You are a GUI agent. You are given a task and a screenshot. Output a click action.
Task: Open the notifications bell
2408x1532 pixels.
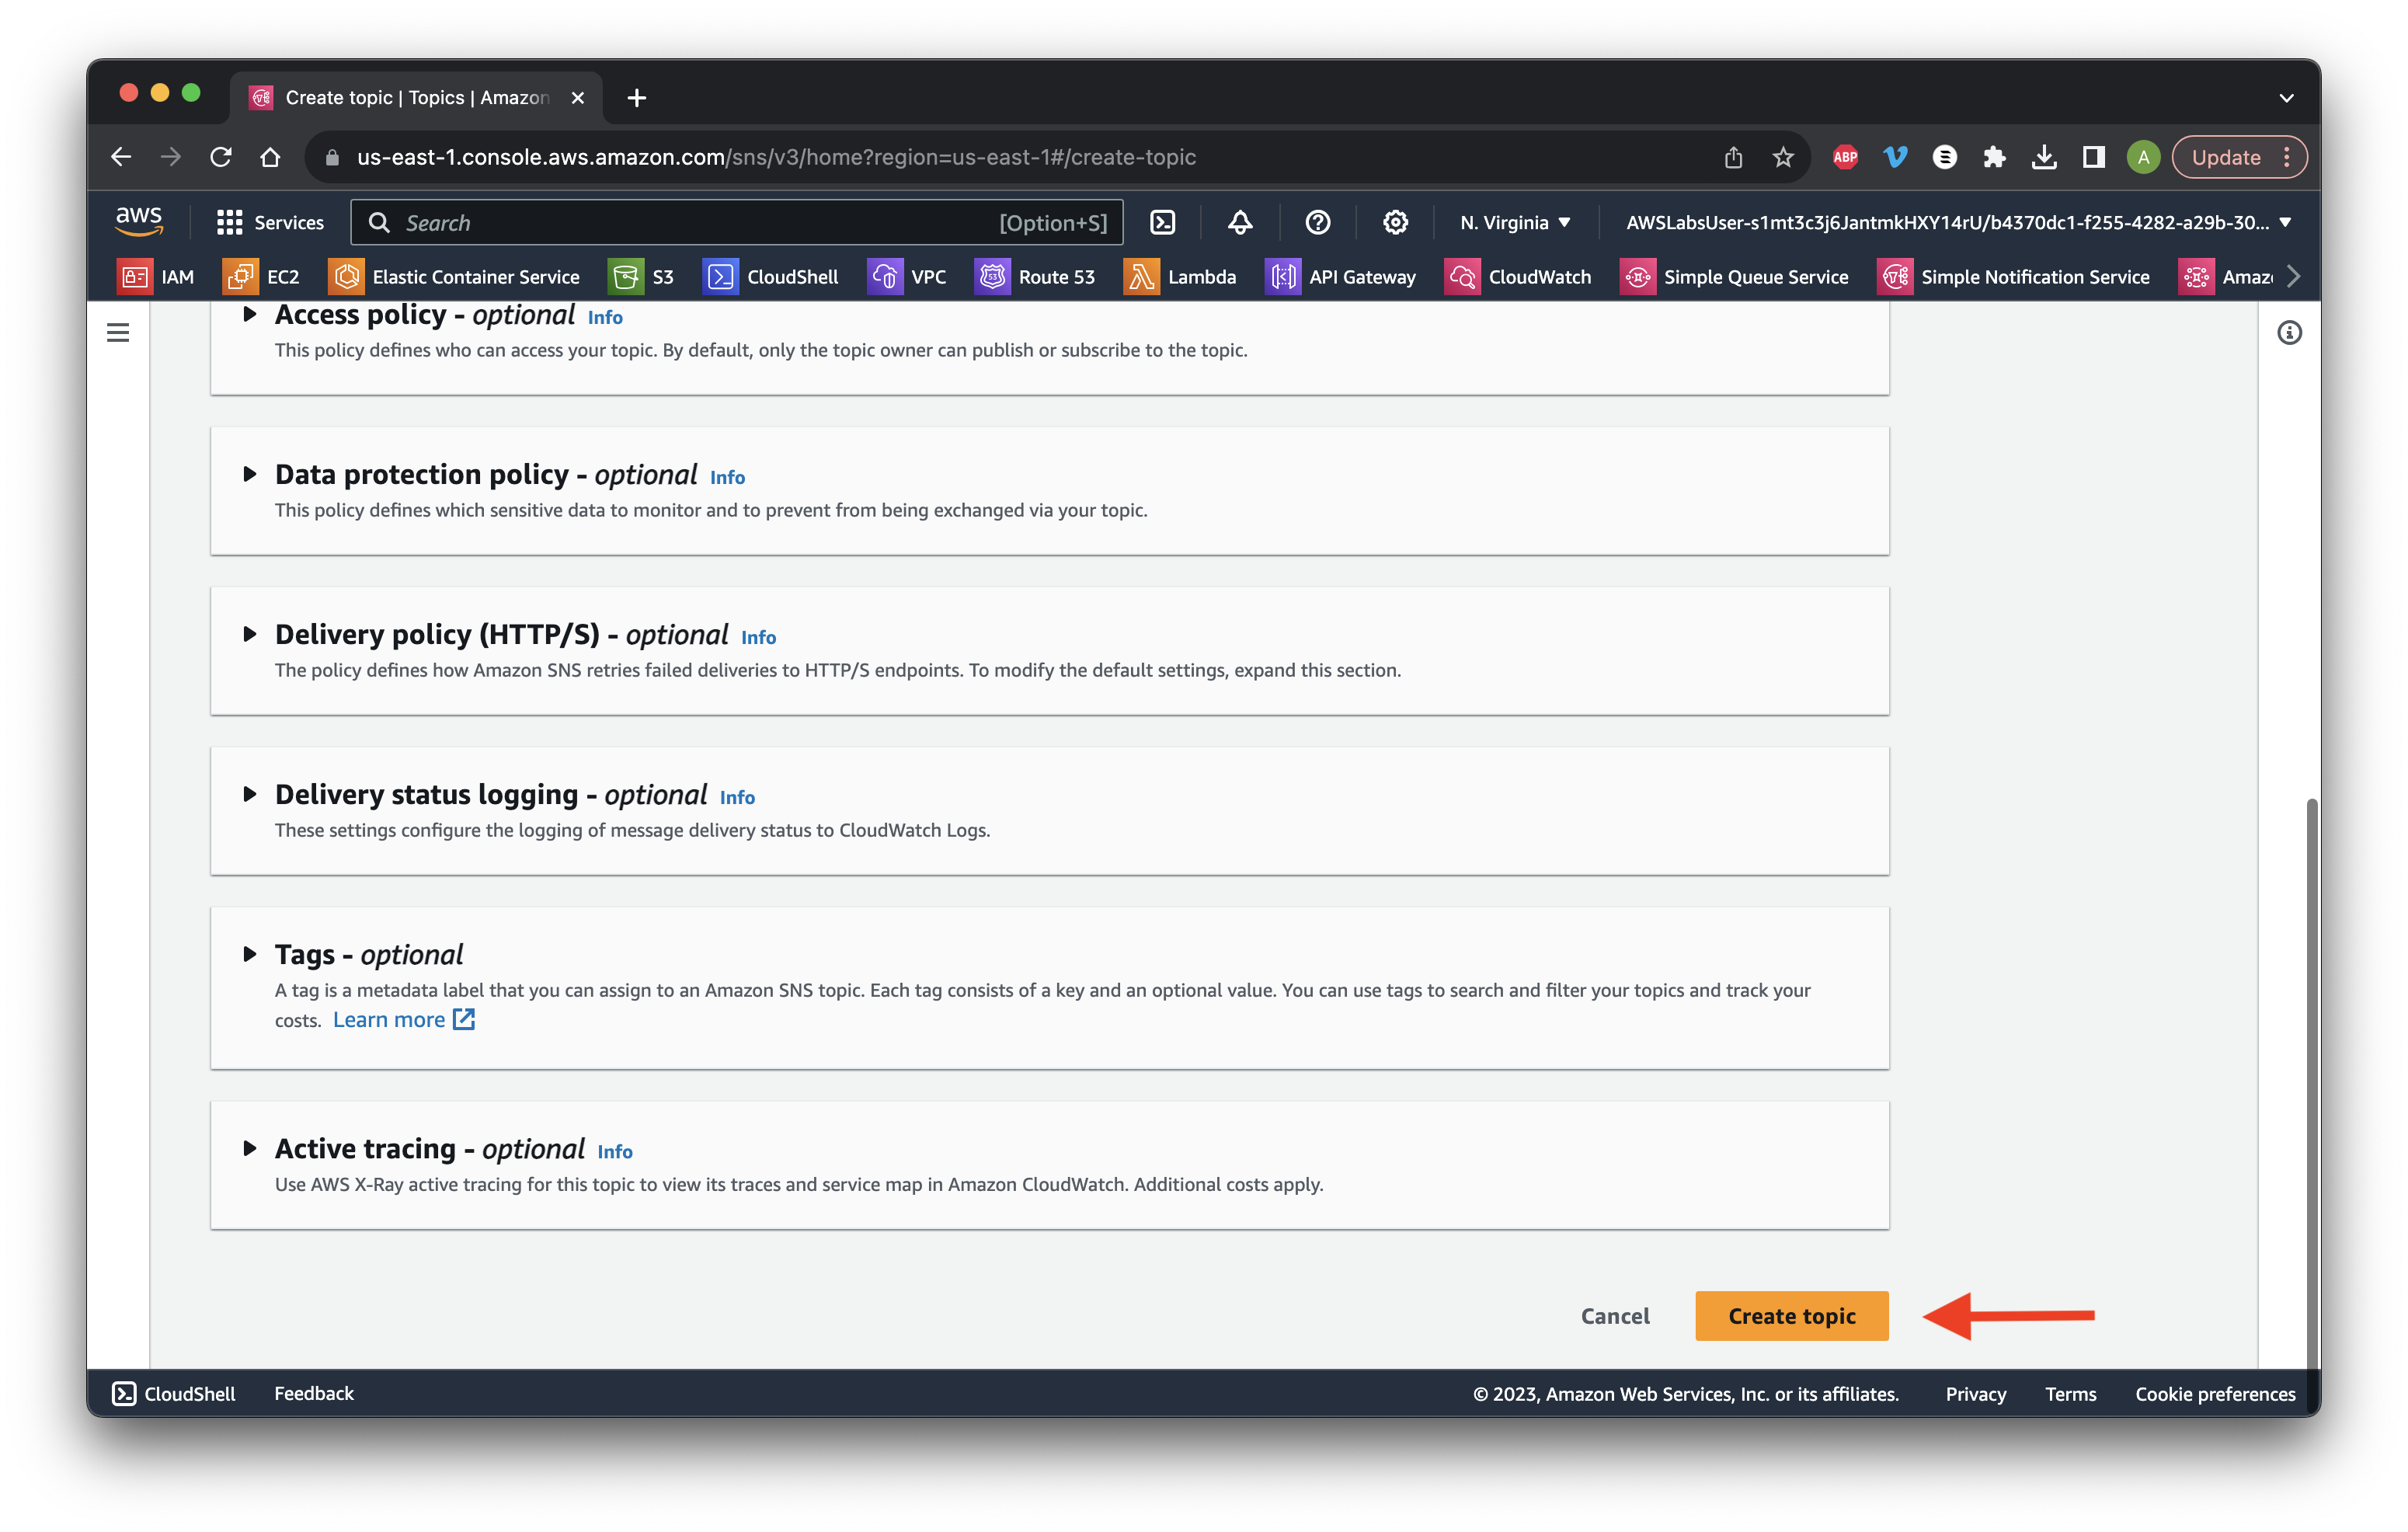pos(1240,222)
